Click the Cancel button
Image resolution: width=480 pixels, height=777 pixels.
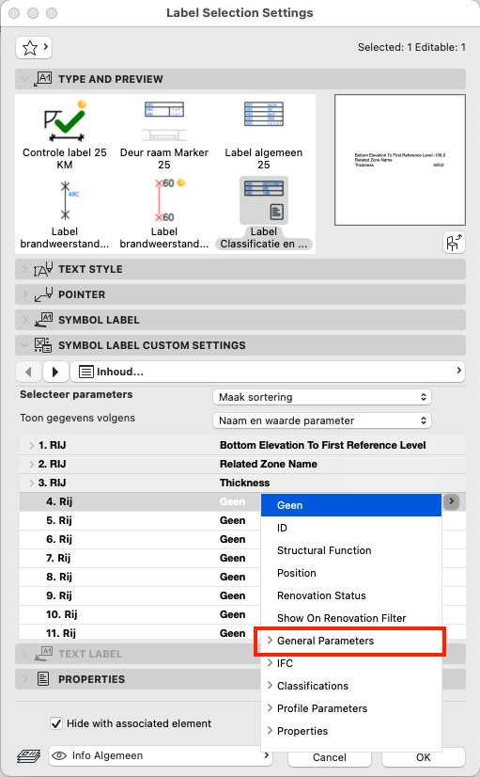(x=330, y=757)
